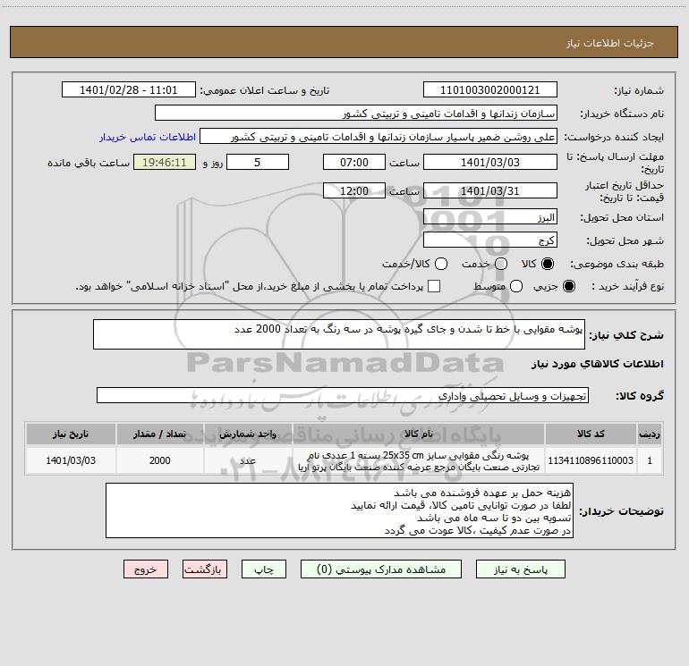This screenshot has height=666, width=689.
Task: Click the چاپ print button
Action: click(x=264, y=569)
